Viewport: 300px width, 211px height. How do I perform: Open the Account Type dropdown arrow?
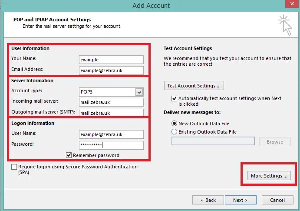pyautogui.click(x=139, y=92)
